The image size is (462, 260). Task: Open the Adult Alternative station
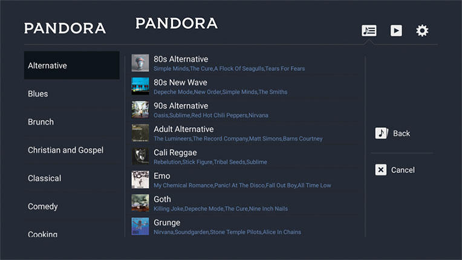[183, 129]
